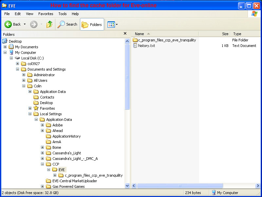
Task: Expand the All Users folder node
Action: point(24,80)
